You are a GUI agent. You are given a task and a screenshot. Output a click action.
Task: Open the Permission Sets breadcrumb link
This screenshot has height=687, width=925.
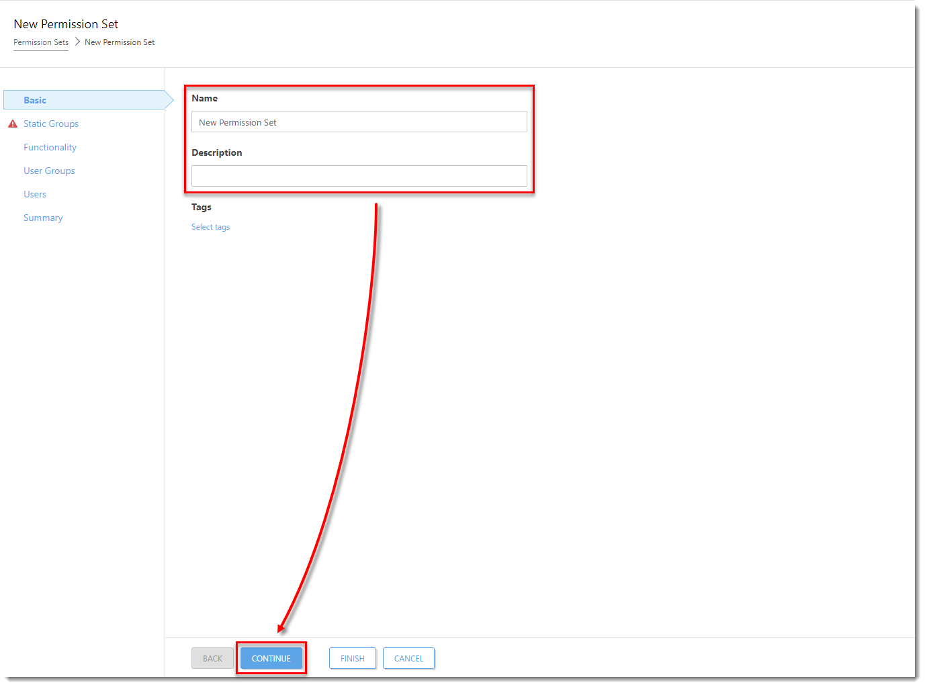point(41,42)
